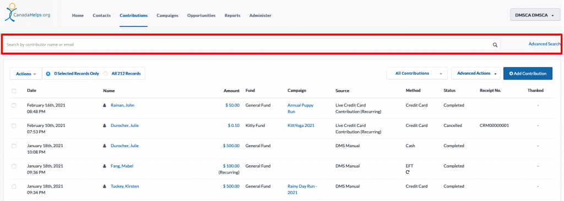Open the Advanced Search link
564x201 pixels.
pos(544,44)
